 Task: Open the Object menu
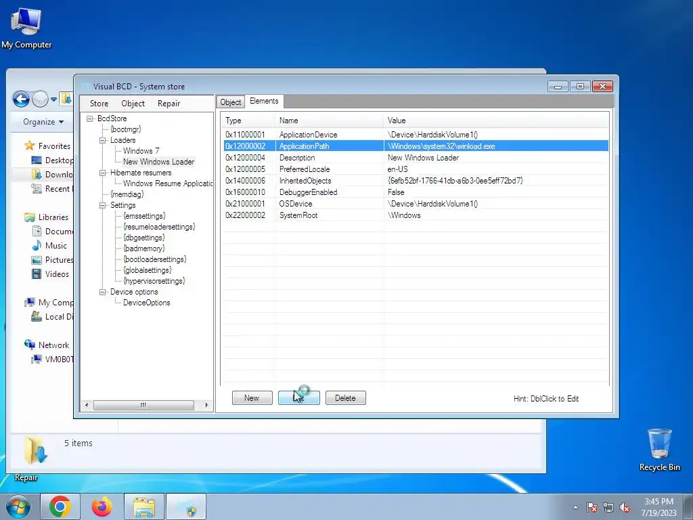(133, 104)
